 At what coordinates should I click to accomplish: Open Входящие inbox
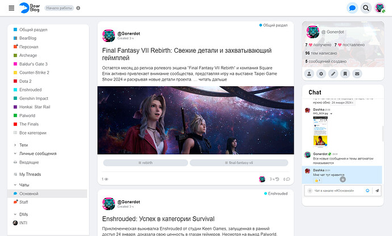pyautogui.click(x=29, y=162)
